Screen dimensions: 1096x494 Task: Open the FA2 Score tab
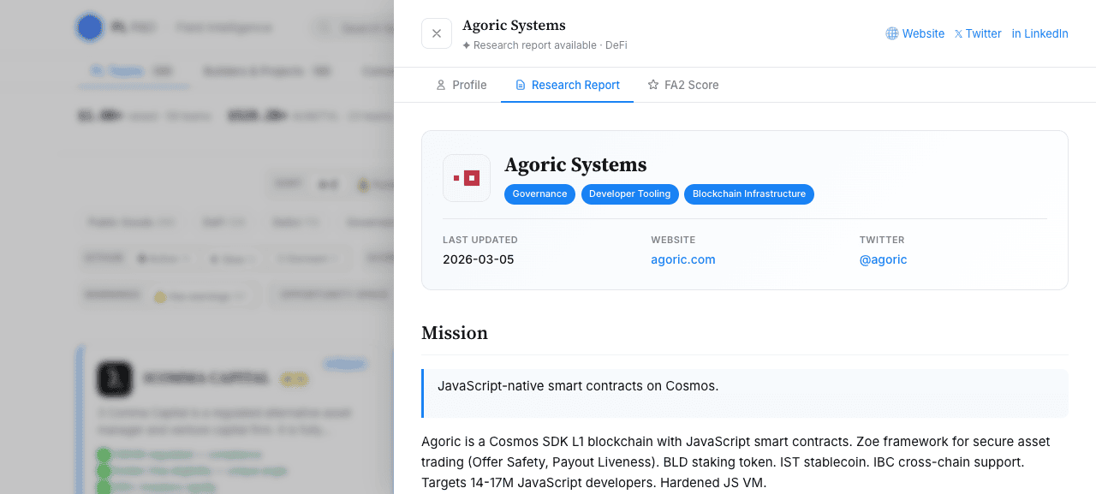(x=683, y=85)
